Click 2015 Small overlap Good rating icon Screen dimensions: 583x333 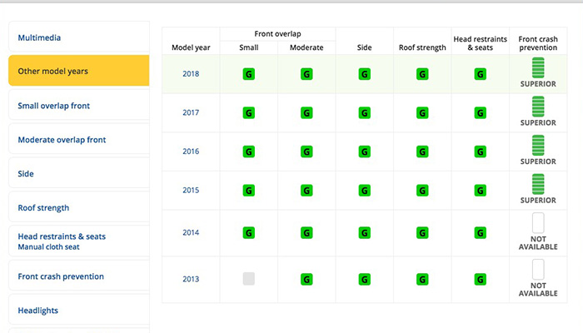(249, 191)
